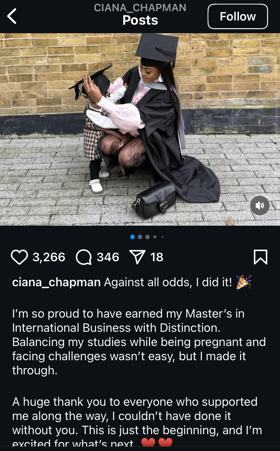The height and width of the screenshot is (451, 280).
Task: Tap the graduation photo in the post
Action: pos(140,129)
